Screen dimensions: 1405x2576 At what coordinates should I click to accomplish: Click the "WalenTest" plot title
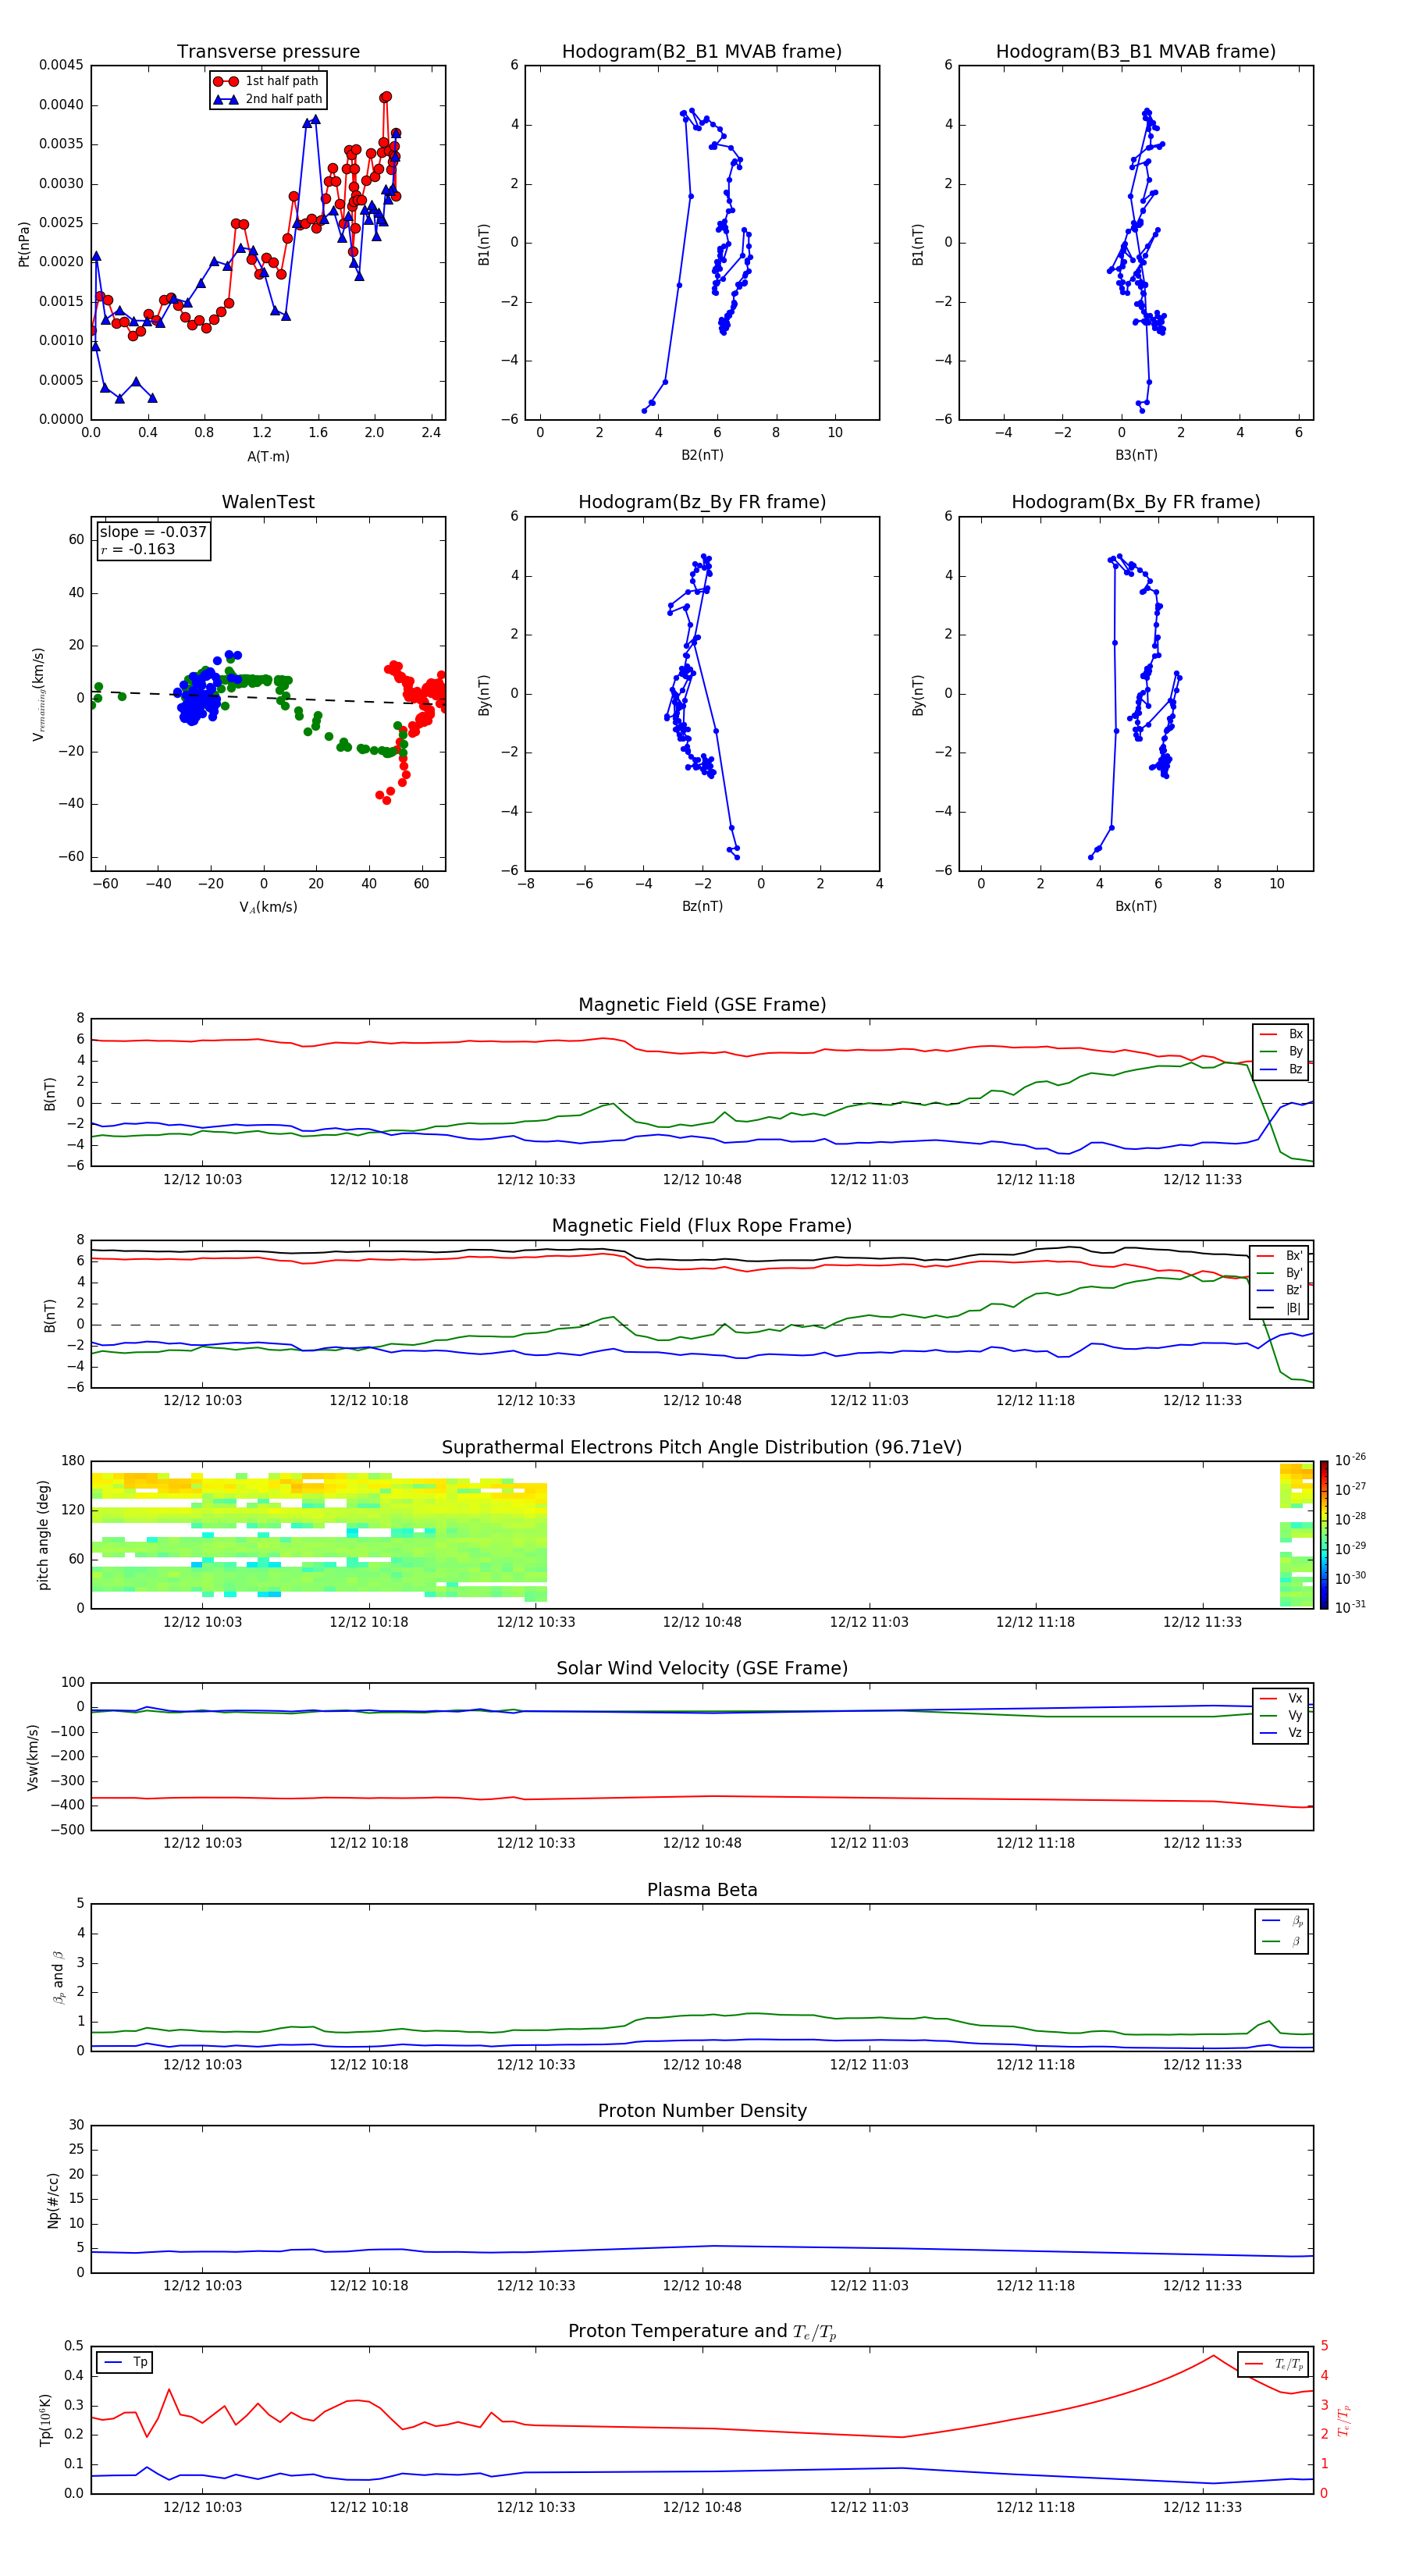tap(268, 502)
